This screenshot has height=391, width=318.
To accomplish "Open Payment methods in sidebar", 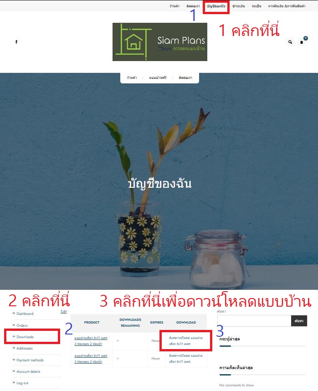I will tap(30, 360).
